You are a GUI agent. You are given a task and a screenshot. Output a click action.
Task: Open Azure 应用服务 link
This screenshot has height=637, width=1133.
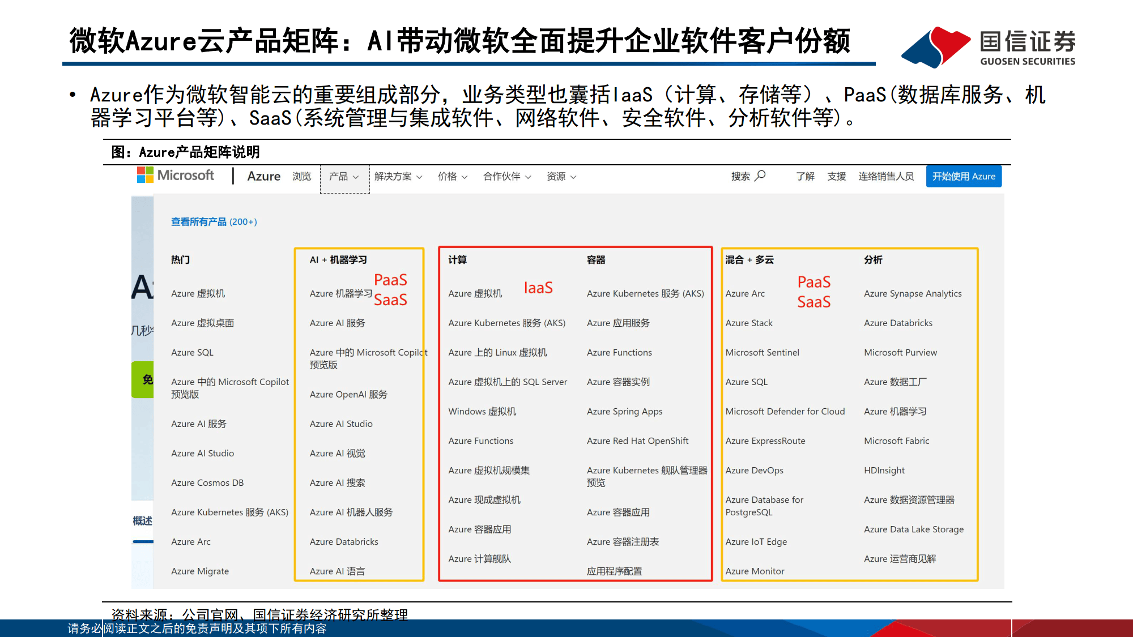618,323
